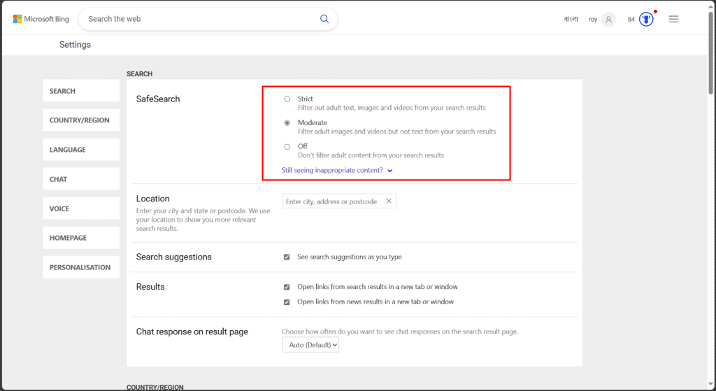Click the Microsoft Bing logo

(41, 19)
